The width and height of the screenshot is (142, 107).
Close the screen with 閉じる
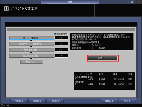(127, 101)
